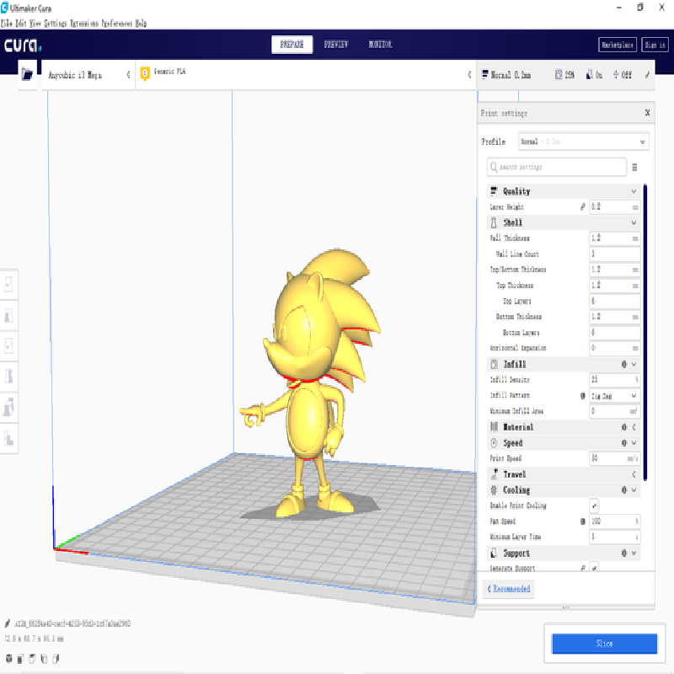Click the Cura logo

[x=23, y=45]
